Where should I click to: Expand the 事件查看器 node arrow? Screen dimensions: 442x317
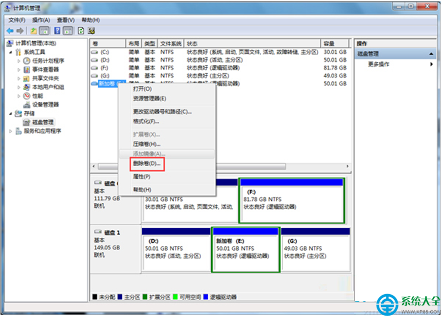point(19,69)
